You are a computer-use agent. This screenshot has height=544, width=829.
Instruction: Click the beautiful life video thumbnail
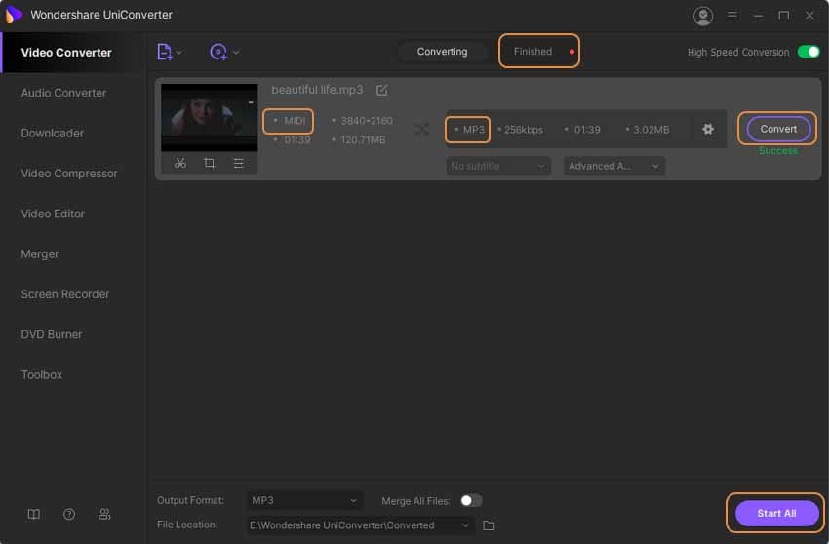click(x=210, y=117)
